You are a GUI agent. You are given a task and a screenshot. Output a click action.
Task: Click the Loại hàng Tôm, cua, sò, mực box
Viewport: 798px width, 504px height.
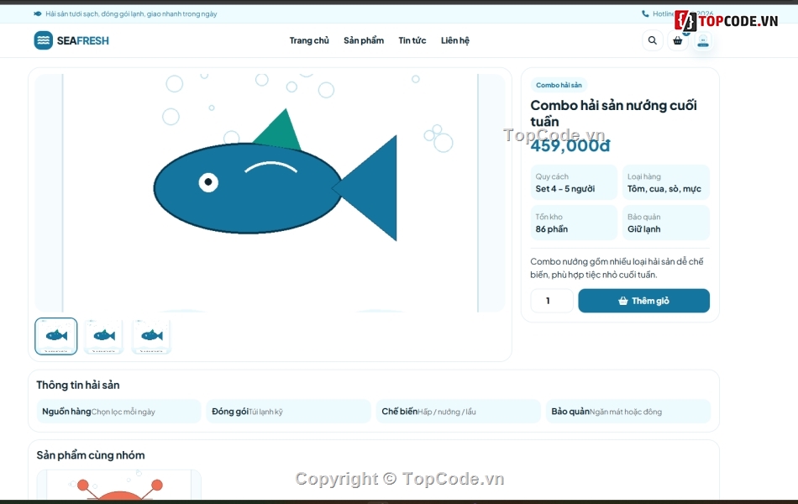pos(665,182)
